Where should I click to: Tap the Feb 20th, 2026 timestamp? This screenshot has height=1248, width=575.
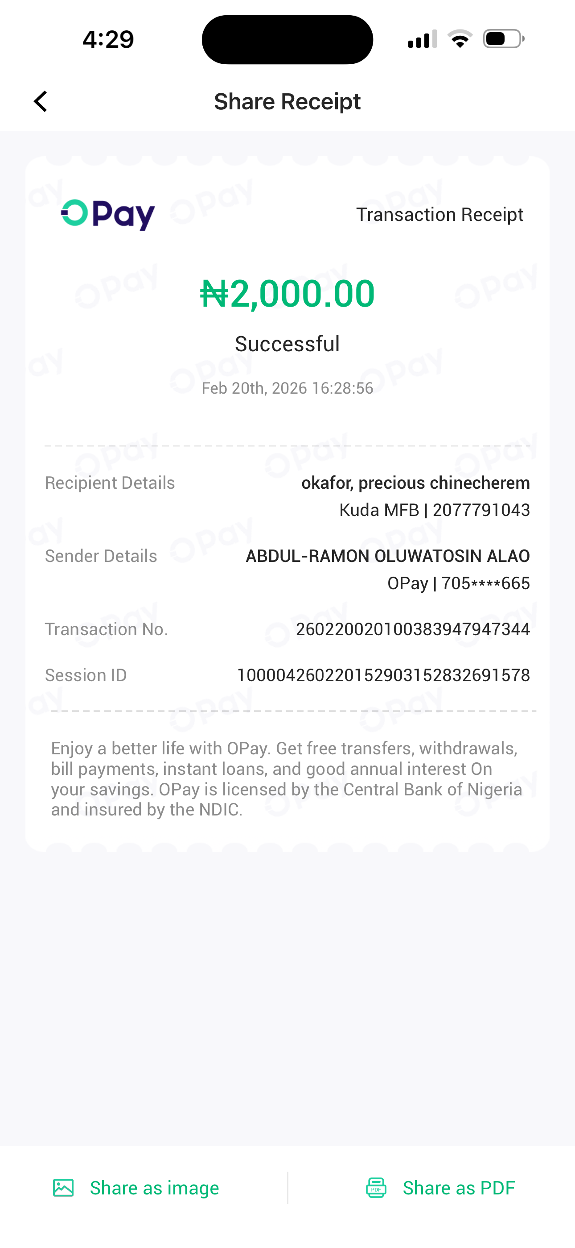pyautogui.click(x=287, y=388)
